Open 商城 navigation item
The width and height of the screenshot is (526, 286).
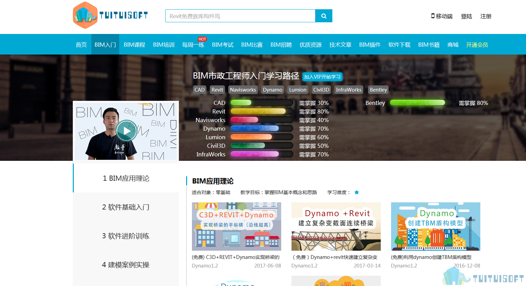coord(453,45)
